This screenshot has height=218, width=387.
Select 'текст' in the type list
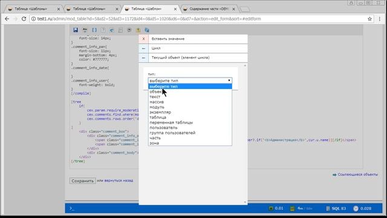(x=190, y=97)
